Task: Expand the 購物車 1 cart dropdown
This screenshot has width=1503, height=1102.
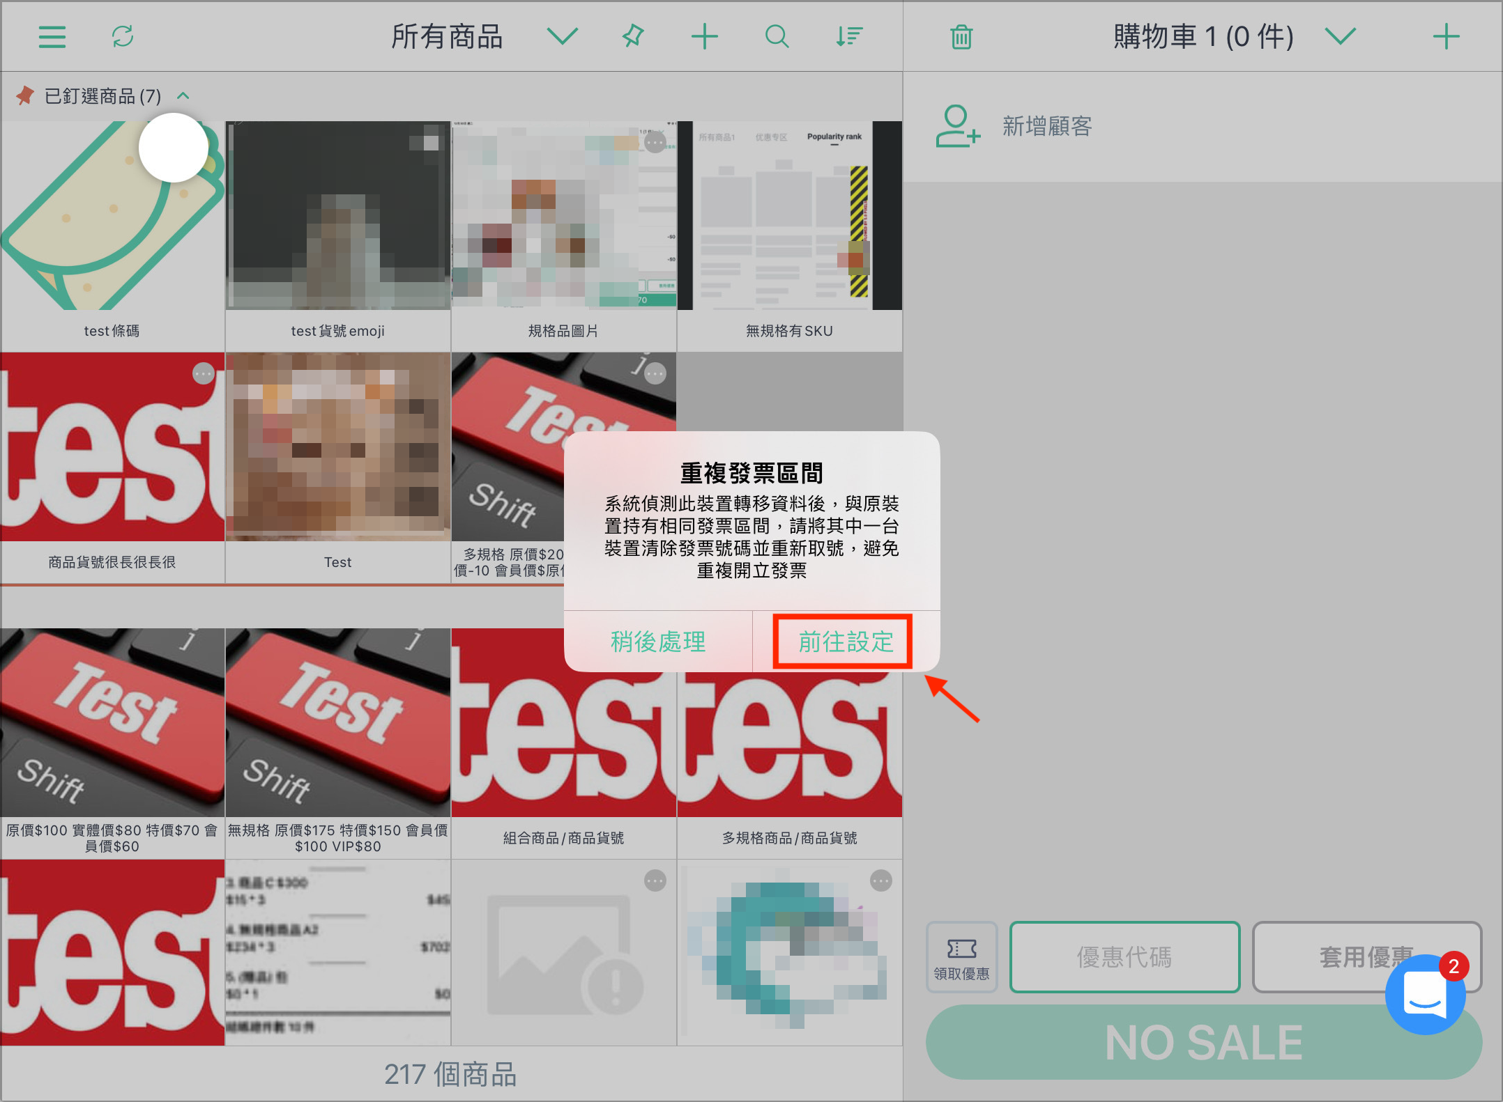Action: [x=1340, y=36]
